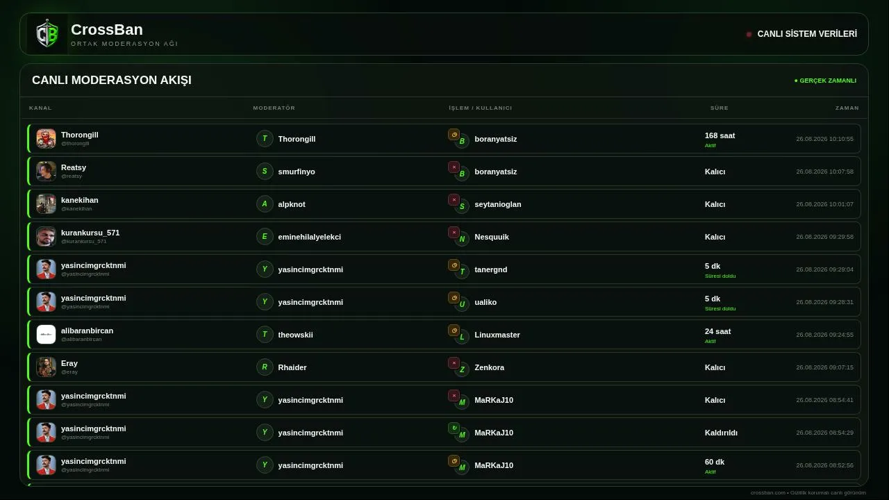Screen dimensions: 889x500
Task: Click the SÜRE column header
Action: tap(719, 108)
